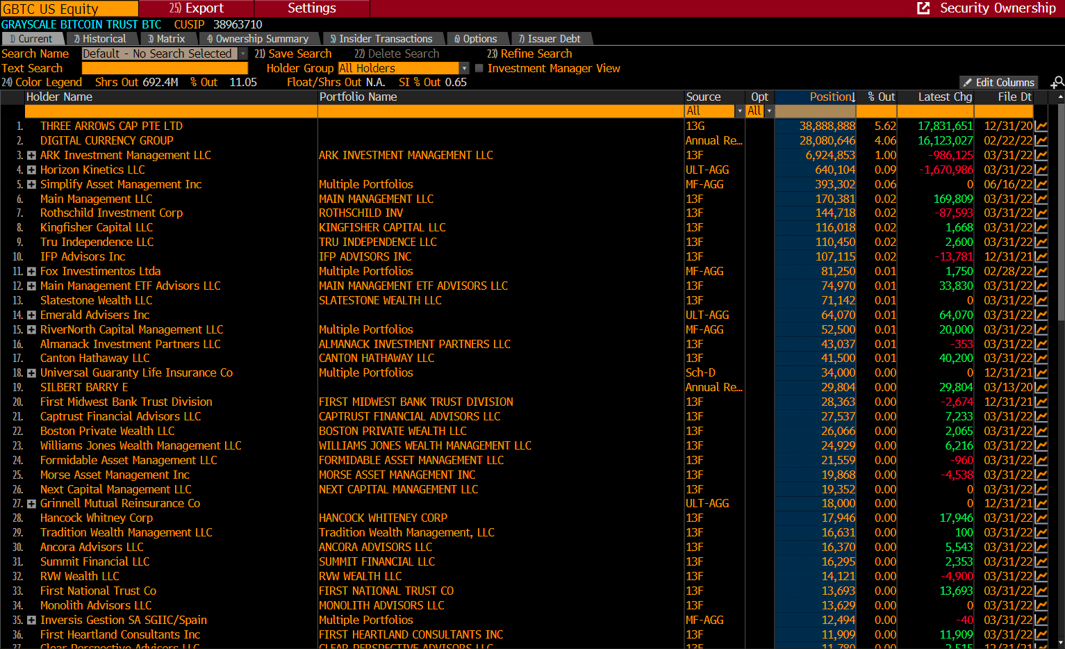Click Refine Search

529,54
